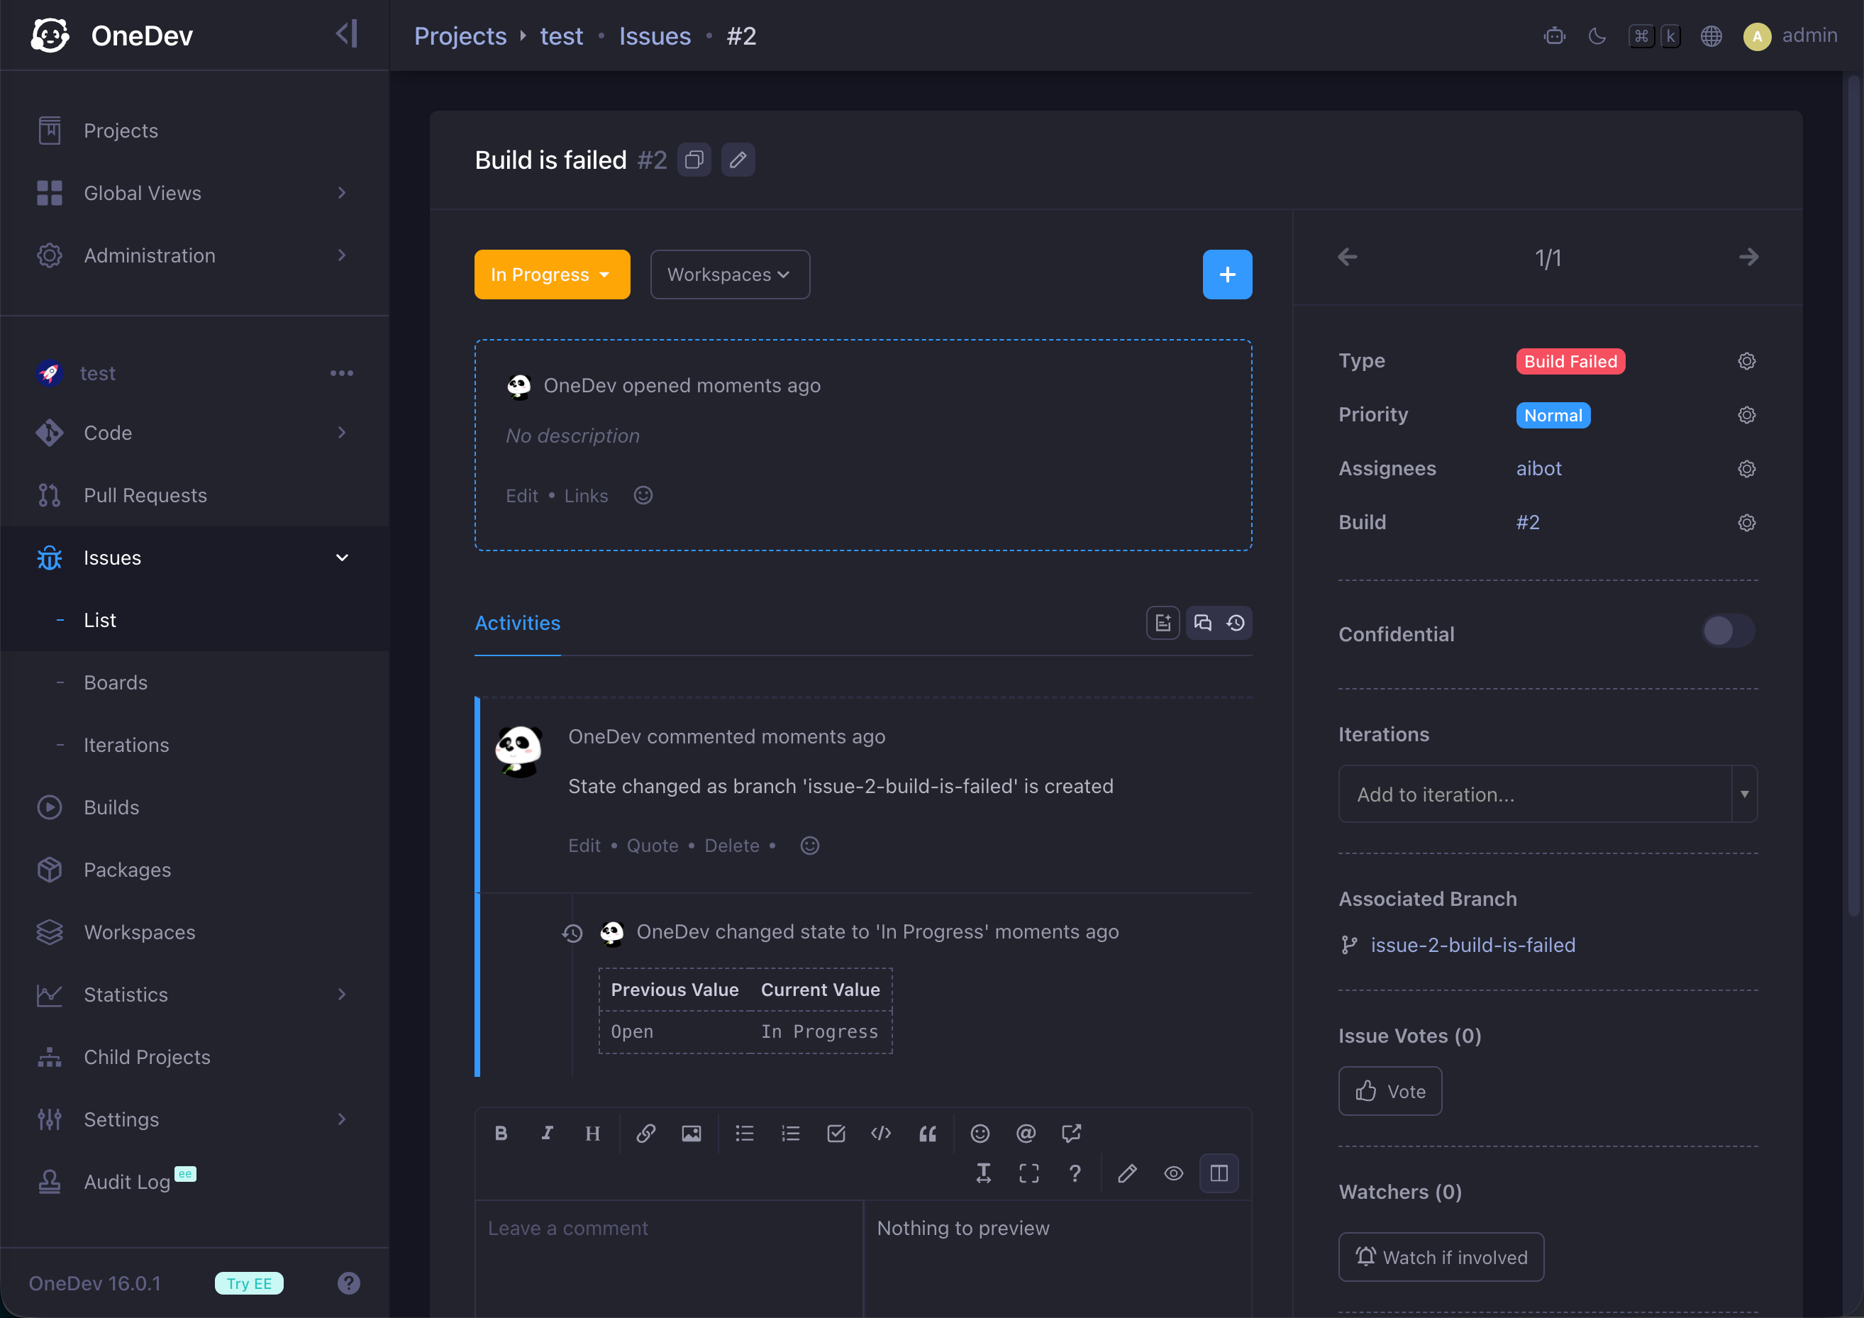Open the Add to iteration dropdown

point(1548,794)
